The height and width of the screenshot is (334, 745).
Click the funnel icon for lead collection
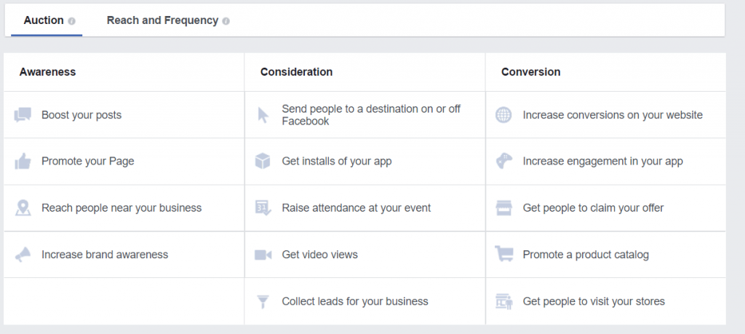point(263,302)
